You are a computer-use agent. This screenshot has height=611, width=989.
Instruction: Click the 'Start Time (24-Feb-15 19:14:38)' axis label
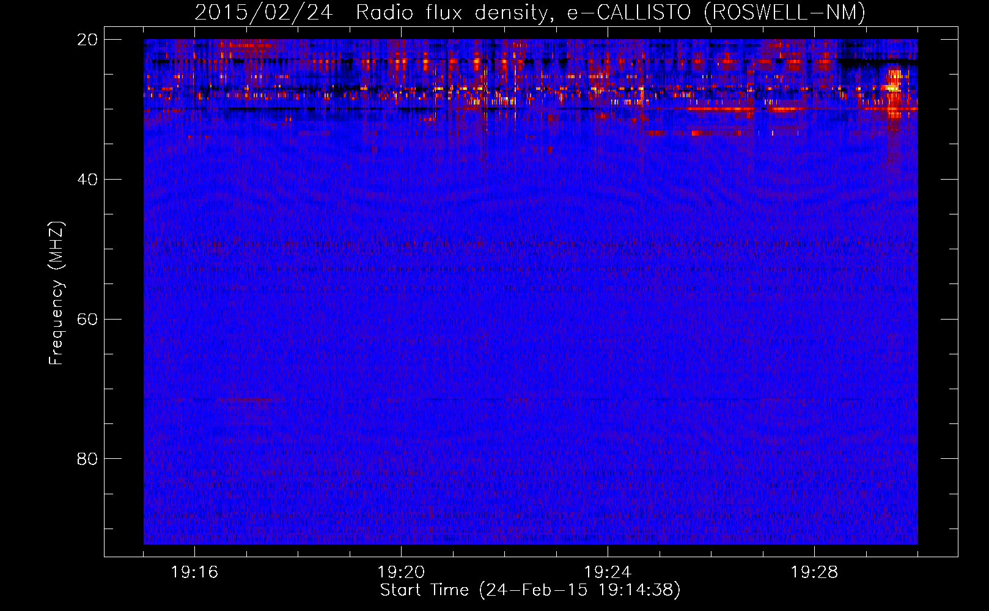pyautogui.click(x=530, y=590)
